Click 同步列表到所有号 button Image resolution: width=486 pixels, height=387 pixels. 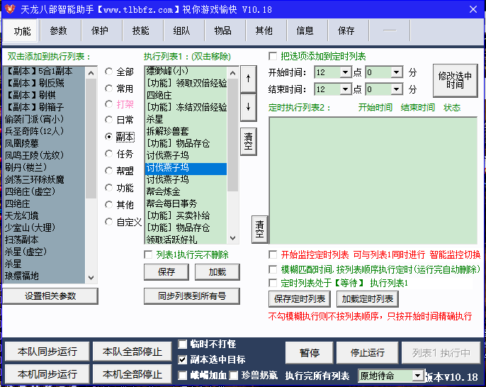click(x=192, y=296)
